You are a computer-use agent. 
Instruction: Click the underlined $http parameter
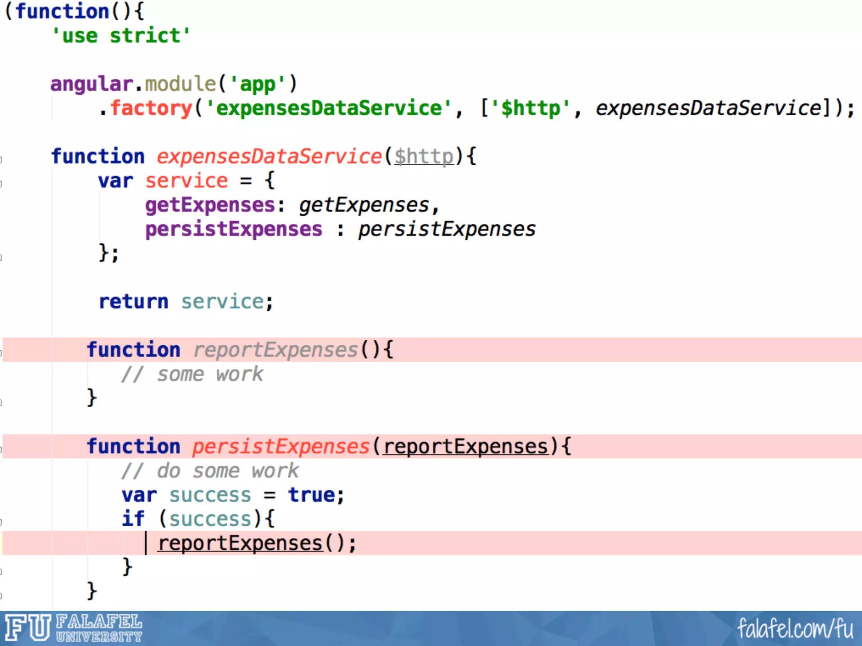click(424, 157)
